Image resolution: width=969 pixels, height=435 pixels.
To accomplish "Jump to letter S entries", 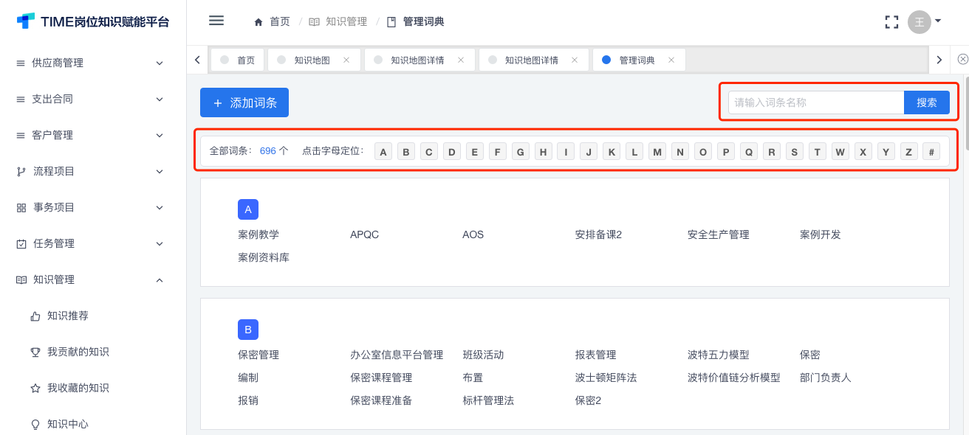I will point(795,152).
